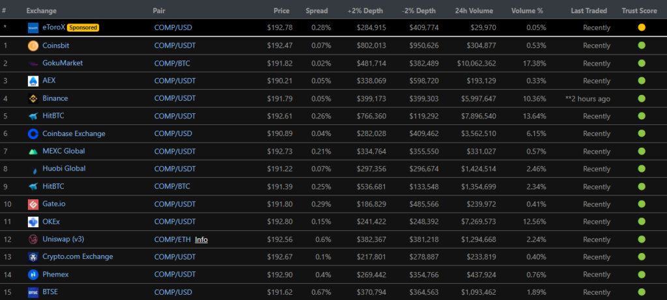Screen dimensions: 667x300
Task: Open the Gate.io exchange link
Action: [54, 204]
